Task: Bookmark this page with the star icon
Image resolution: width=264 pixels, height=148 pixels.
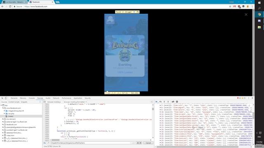Action: coord(230,7)
